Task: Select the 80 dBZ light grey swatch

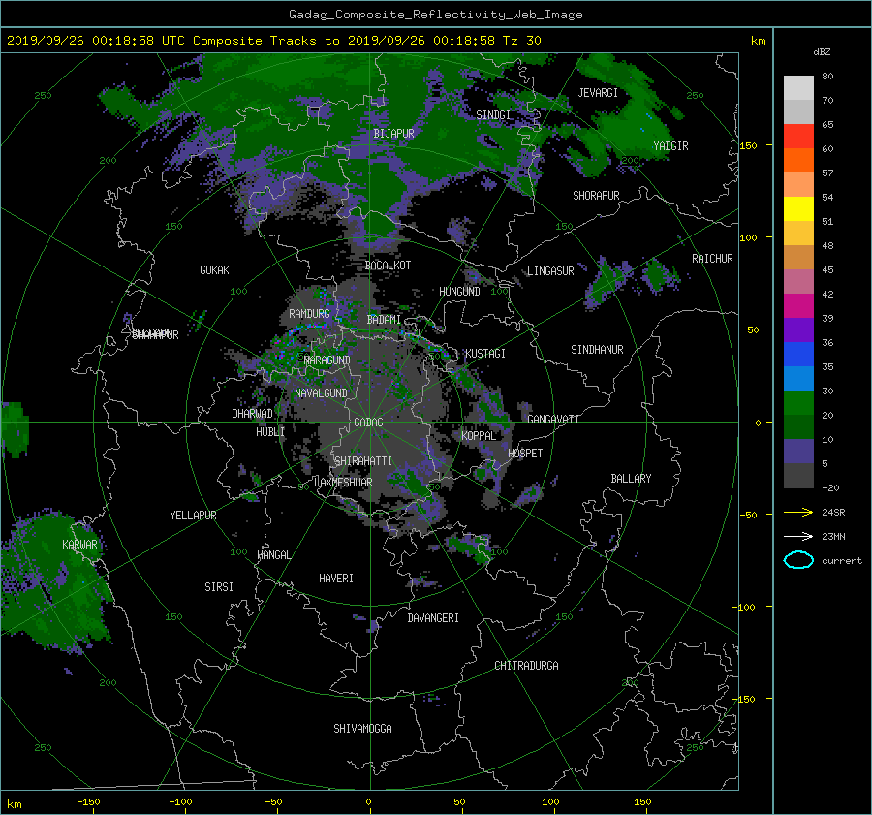Action: [x=798, y=88]
